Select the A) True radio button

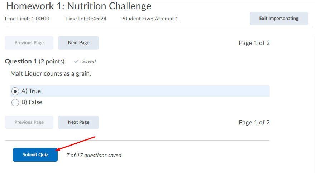[15, 91]
